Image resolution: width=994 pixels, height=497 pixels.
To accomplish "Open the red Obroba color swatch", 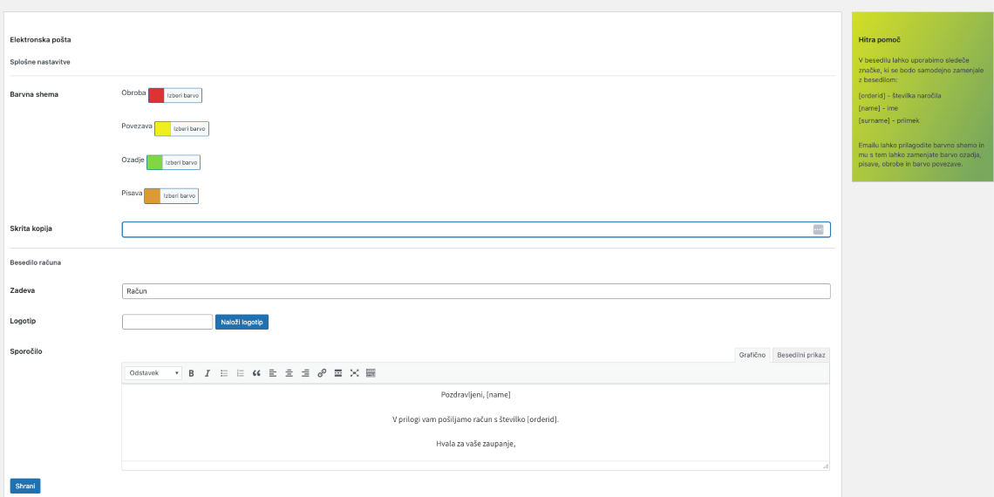I will tap(157, 95).
